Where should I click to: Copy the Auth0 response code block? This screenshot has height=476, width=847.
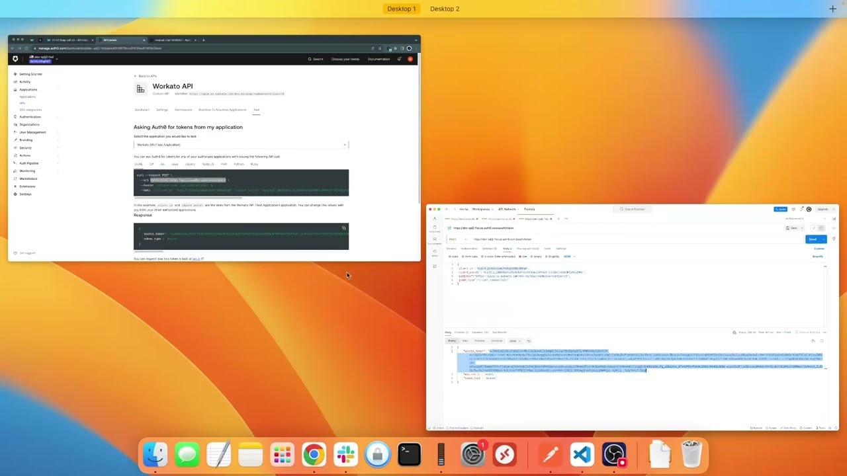click(x=343, y=228)
